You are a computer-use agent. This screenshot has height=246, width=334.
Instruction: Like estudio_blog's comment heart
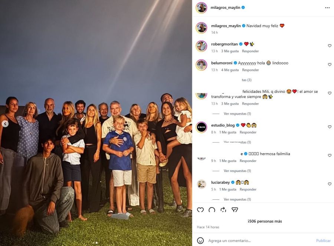(x=330, y=127)
